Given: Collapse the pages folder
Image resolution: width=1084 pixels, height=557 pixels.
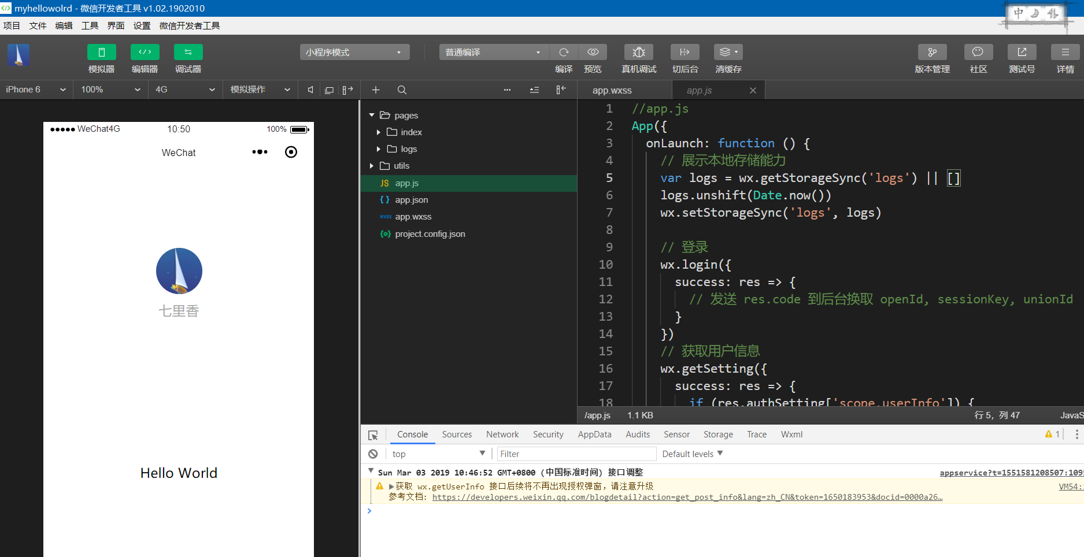Looking at the screenshot, I should pos(372,115).
